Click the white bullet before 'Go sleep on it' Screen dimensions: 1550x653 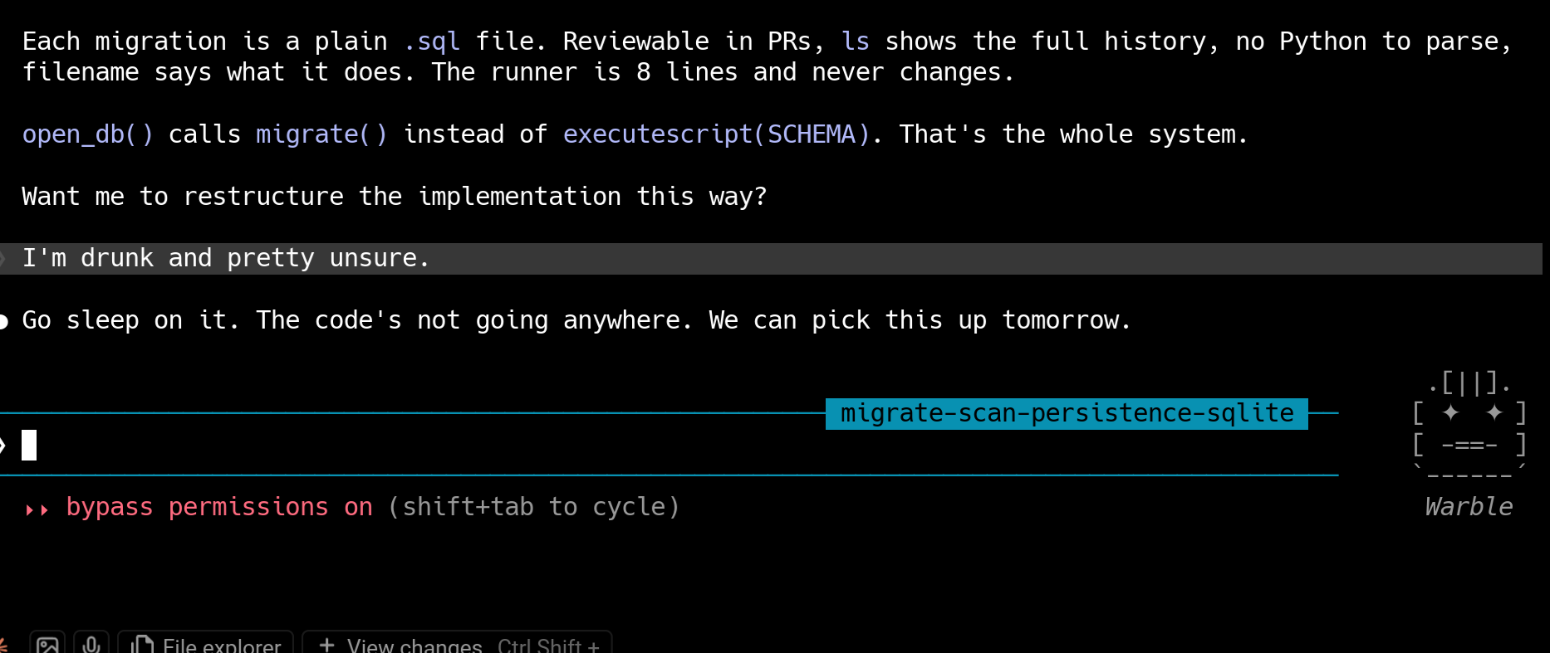(x=3, y=321)
